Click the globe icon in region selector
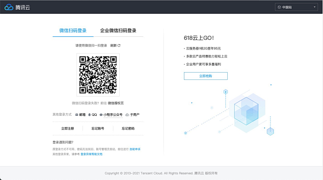323x180 pixels. (x=279, y=7)
